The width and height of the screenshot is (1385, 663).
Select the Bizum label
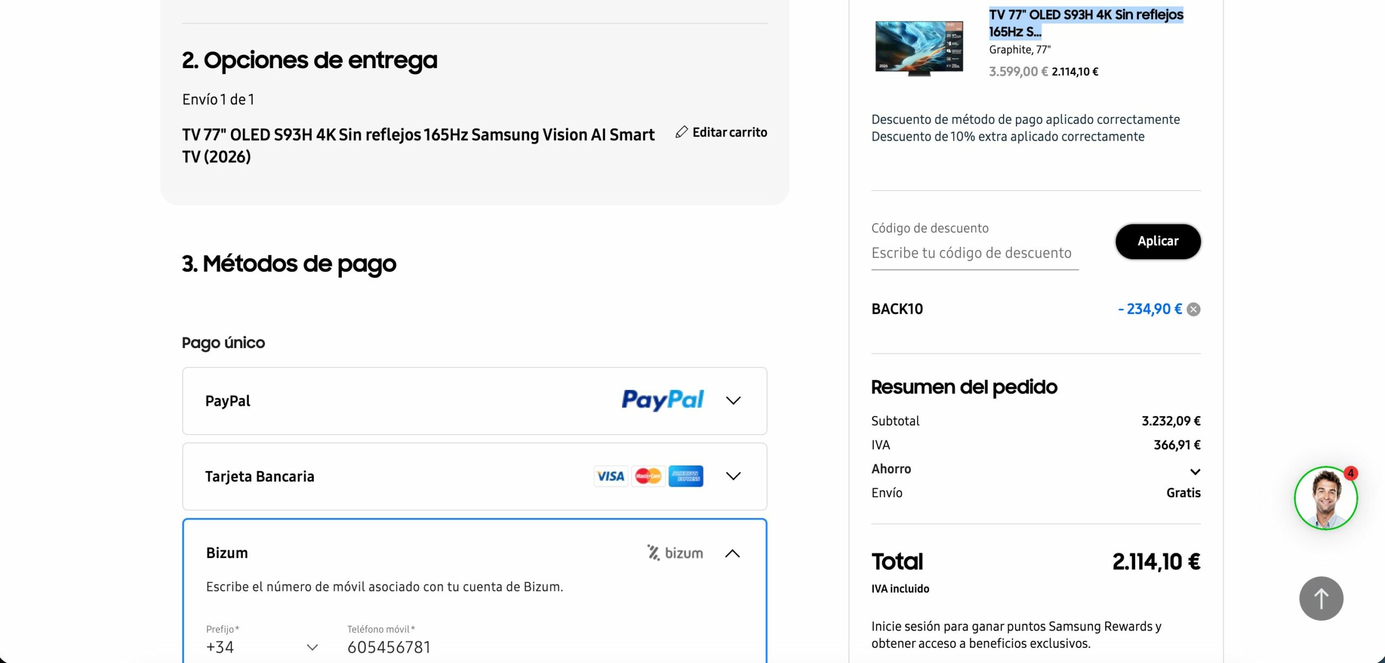pyautogui.click(x=227, y=553)
